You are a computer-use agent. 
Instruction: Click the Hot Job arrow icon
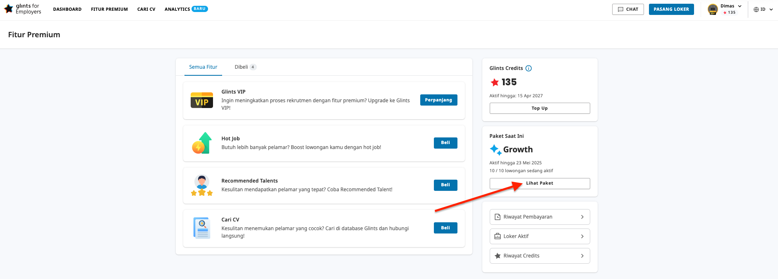(x=202, y=143)
